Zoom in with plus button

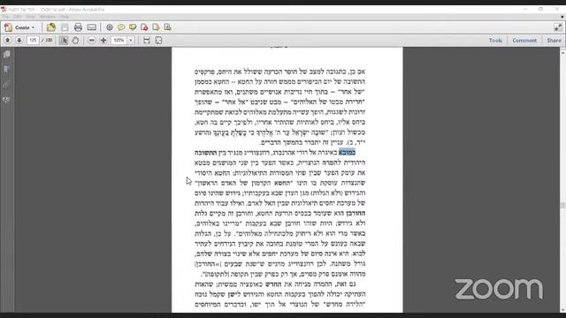pyautogui.click(x=103, y=41)
